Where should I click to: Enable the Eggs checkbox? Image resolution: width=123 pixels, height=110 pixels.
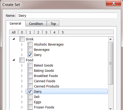(x=30, y=102)
